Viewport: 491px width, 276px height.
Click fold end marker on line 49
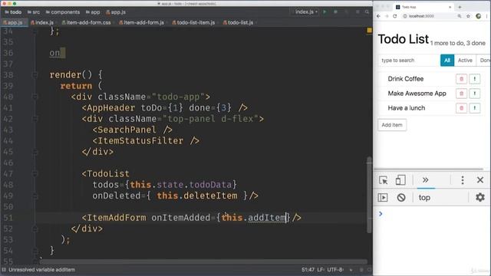pyautogui.click(x=35, y=196)
